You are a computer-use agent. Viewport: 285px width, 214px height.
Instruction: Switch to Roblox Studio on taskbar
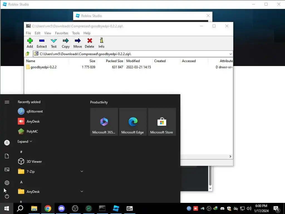(116, 208)
